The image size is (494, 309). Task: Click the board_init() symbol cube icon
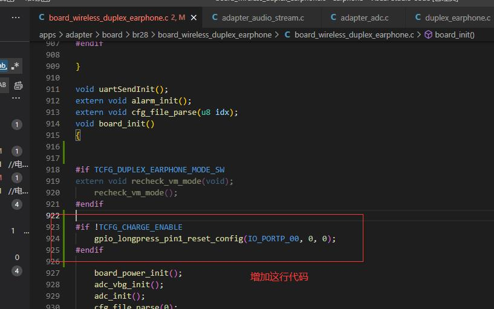(428, 34)
